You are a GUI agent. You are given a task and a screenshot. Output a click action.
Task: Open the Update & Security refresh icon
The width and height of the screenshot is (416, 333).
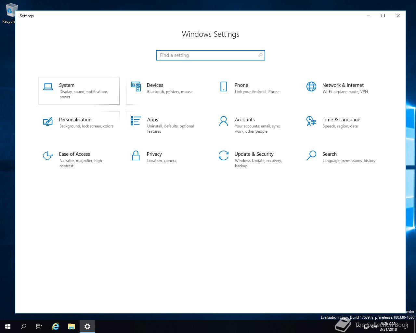224,155
